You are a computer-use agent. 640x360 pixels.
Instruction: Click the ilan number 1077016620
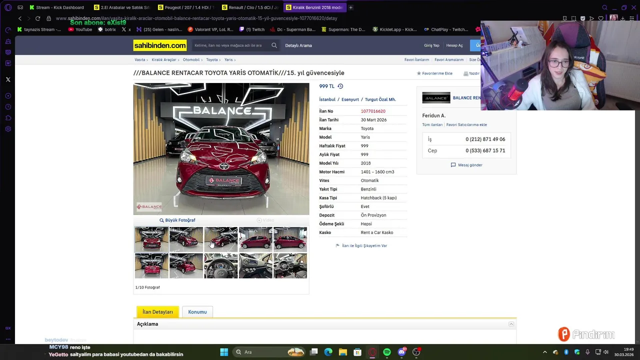pos(373,111)
